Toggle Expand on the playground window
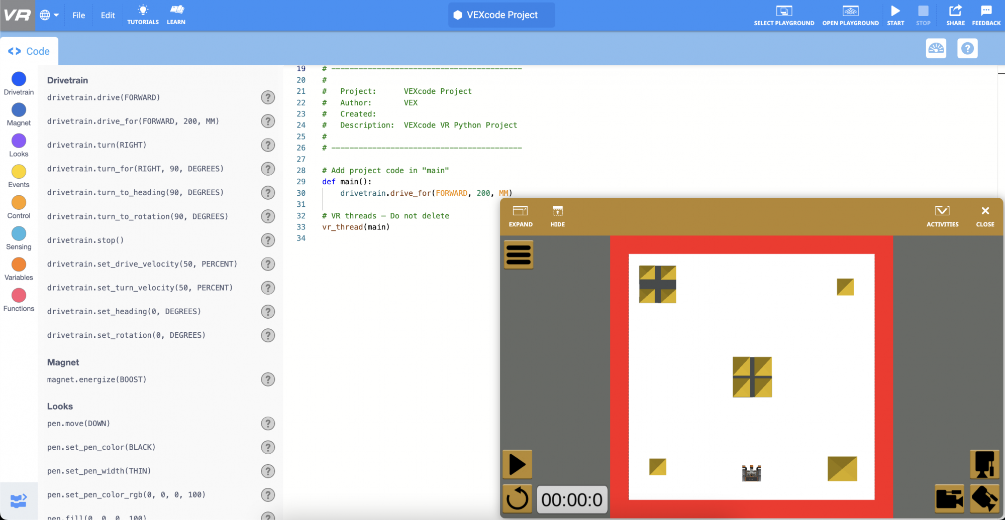This screenshot has width=1005, height=520. [520, 216]
